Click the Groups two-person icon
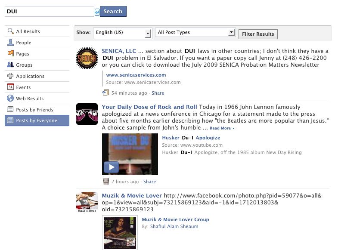338x250 pixels. 10,65
